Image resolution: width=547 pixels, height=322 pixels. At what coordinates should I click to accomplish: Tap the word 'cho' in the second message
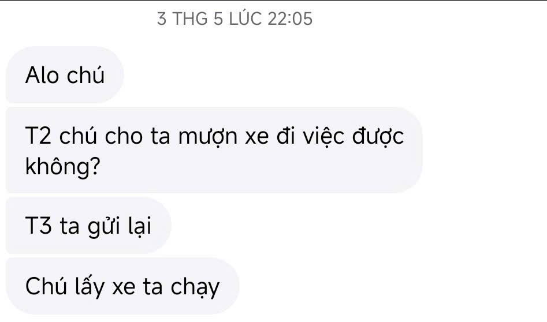pyautogui.click(x=124, y=136)
